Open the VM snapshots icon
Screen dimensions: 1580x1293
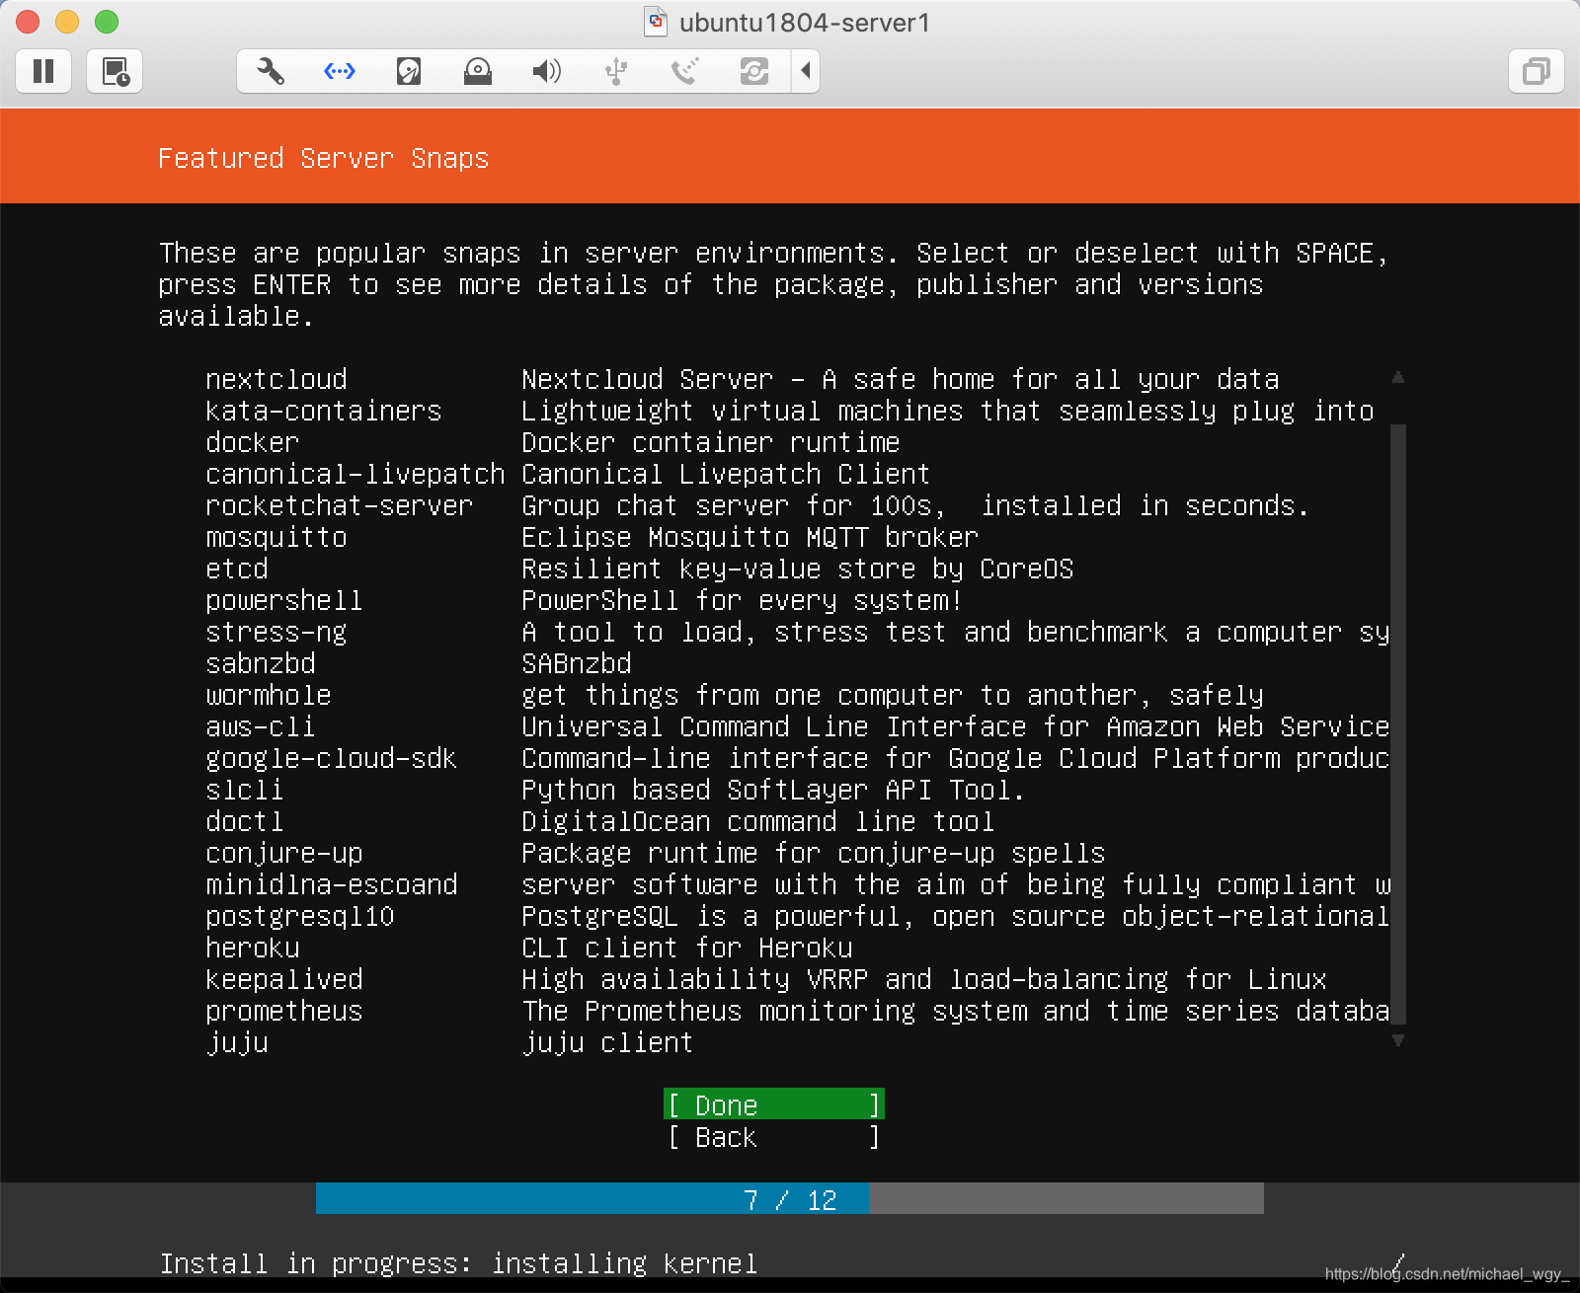[116, 71]
